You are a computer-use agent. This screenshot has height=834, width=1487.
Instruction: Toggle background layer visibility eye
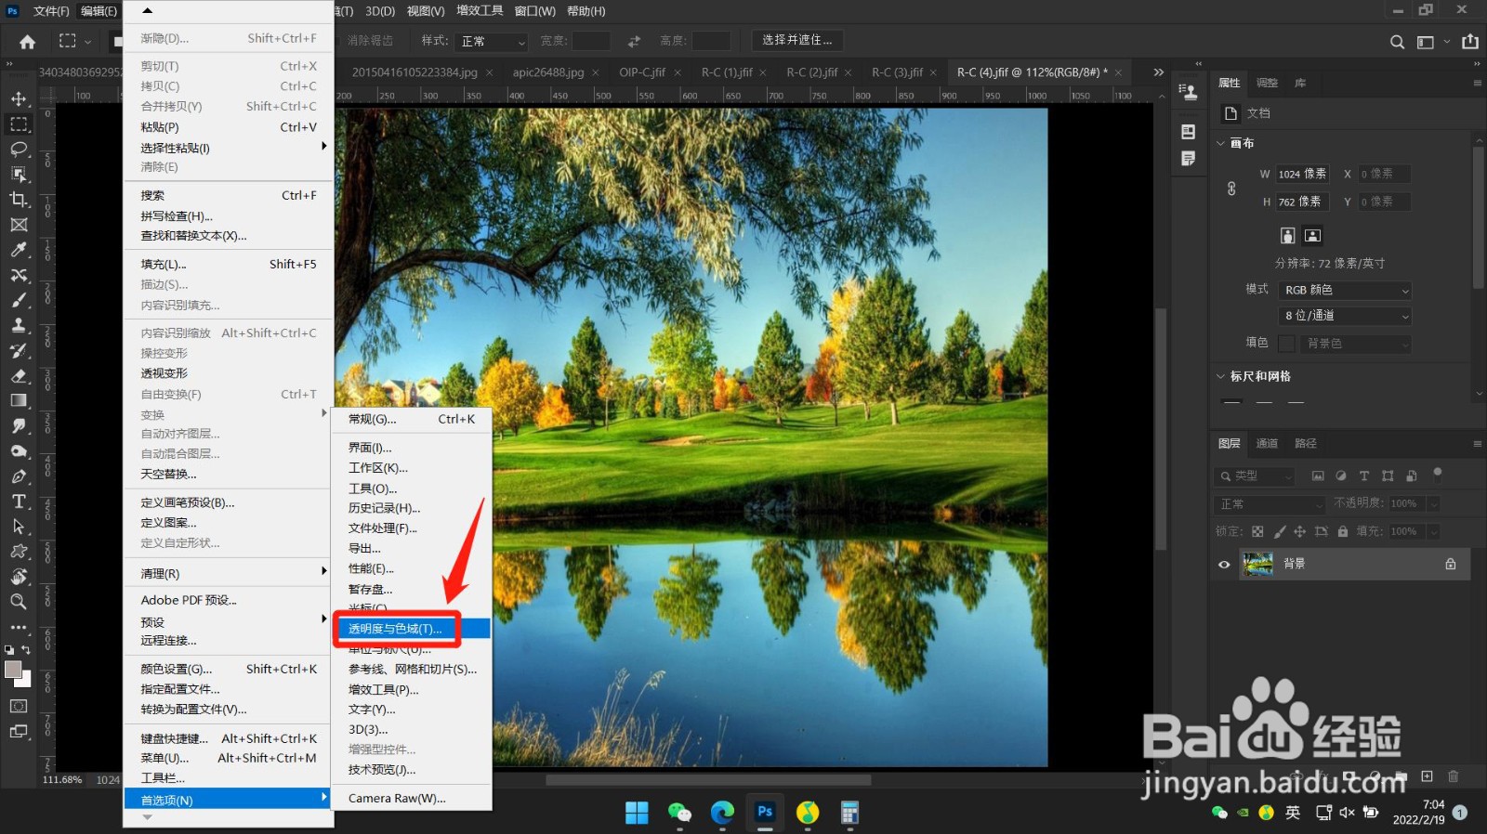click(x=1224, y=565)
